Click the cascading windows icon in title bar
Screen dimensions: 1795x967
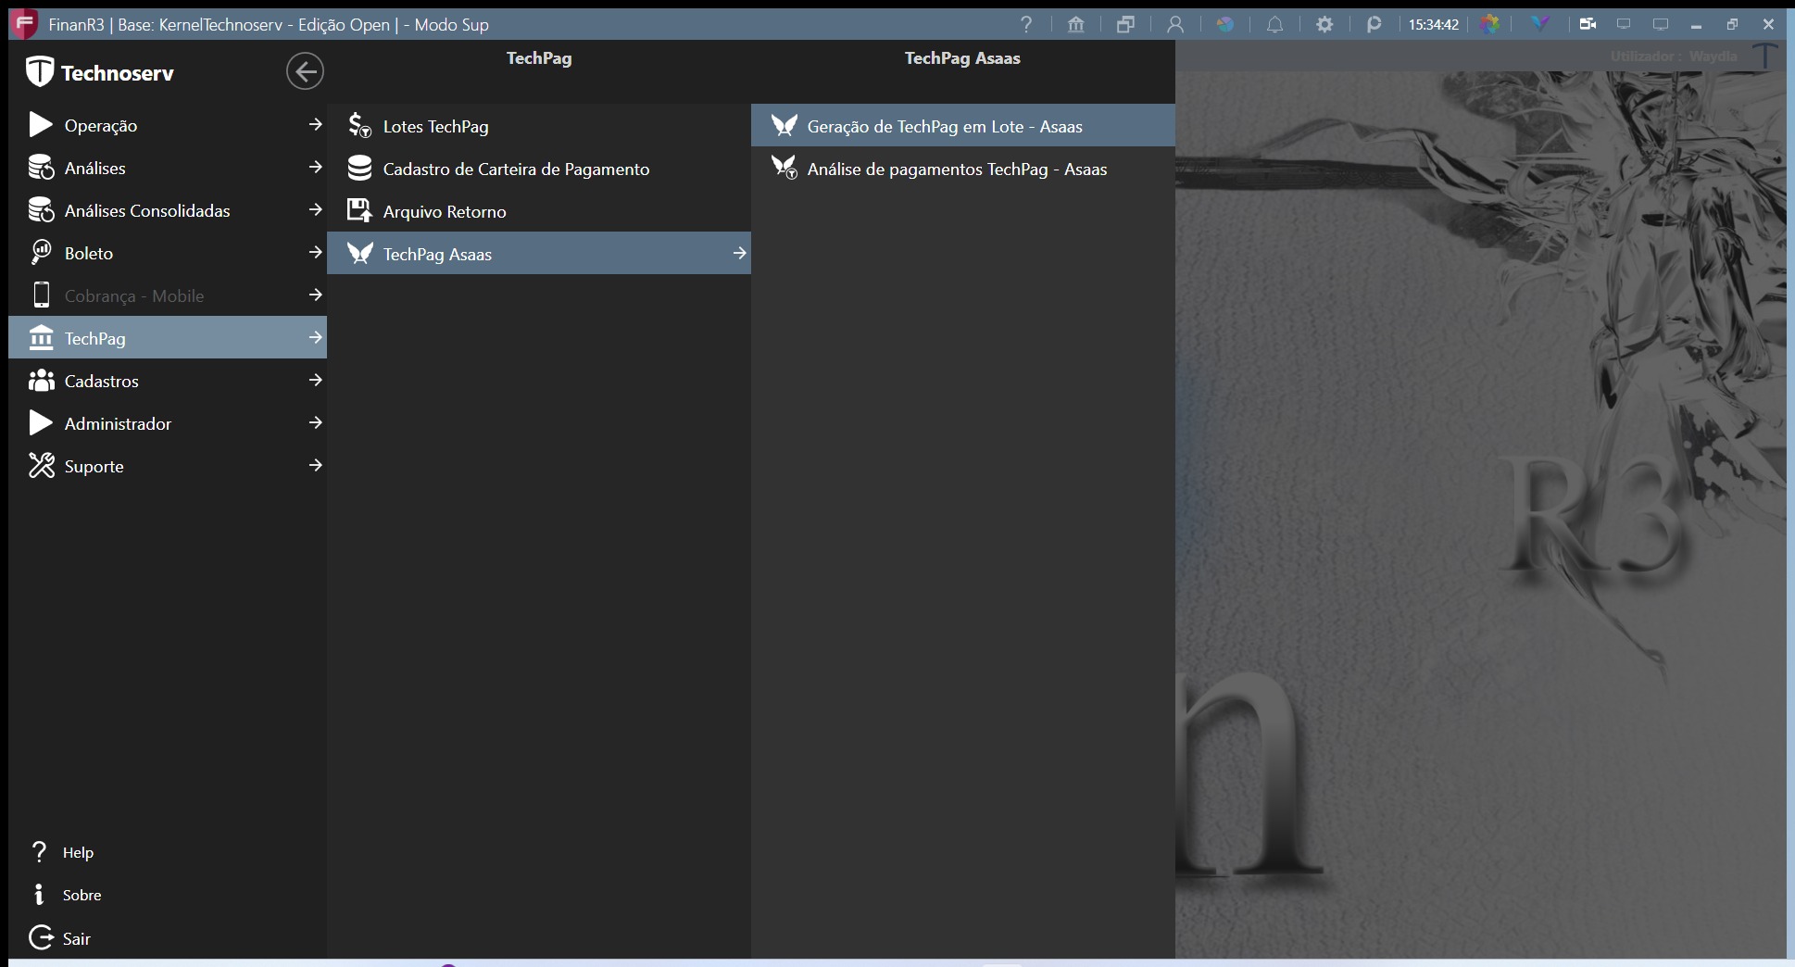(x=1125, y=24)
